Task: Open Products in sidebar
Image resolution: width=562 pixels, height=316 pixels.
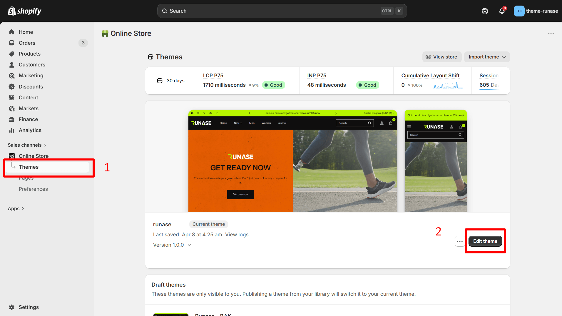Action: click(x=30, y=54)
